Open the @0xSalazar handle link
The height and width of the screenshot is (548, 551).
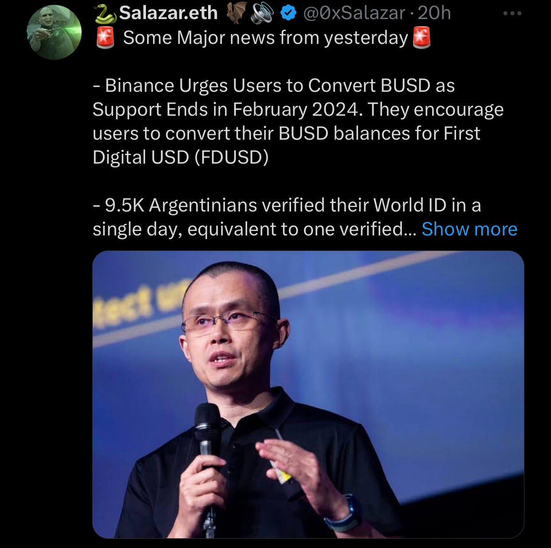tap(354, 13)
